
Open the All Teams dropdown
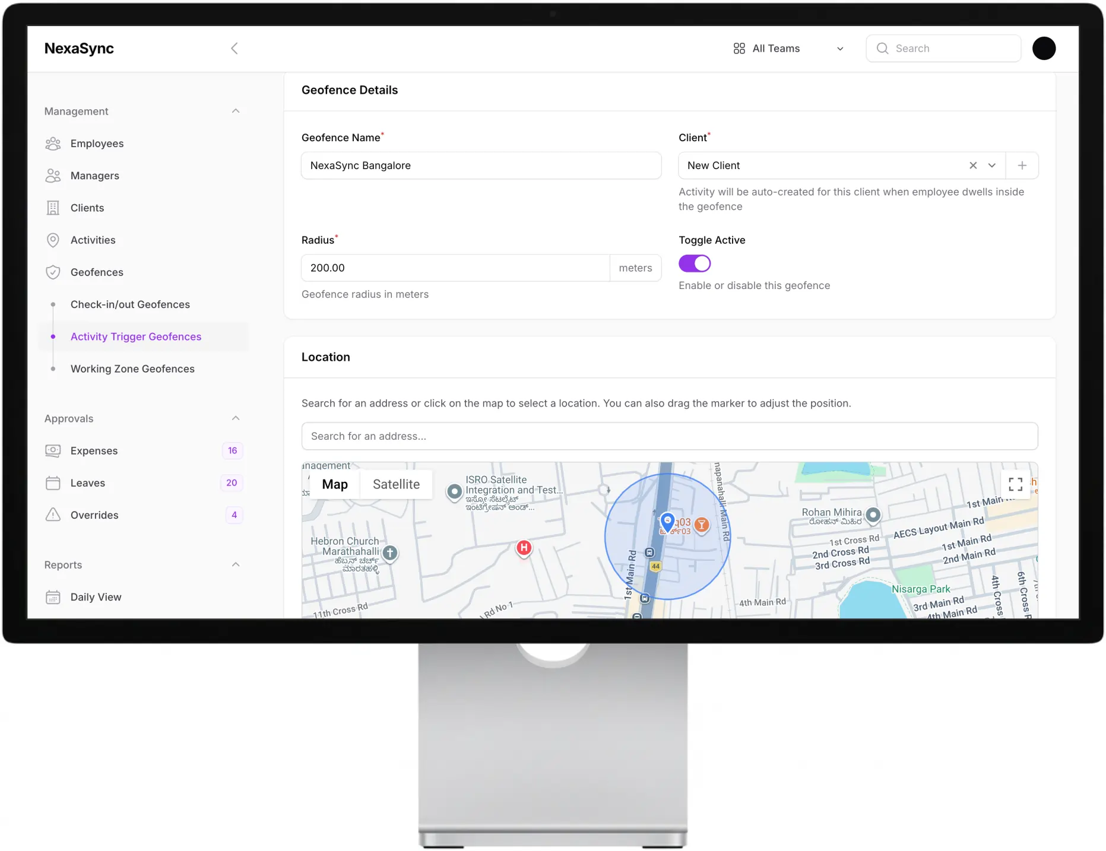point(788,49)
